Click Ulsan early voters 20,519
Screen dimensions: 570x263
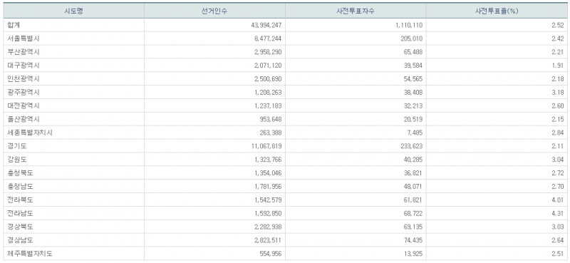[x=413, y=119]
